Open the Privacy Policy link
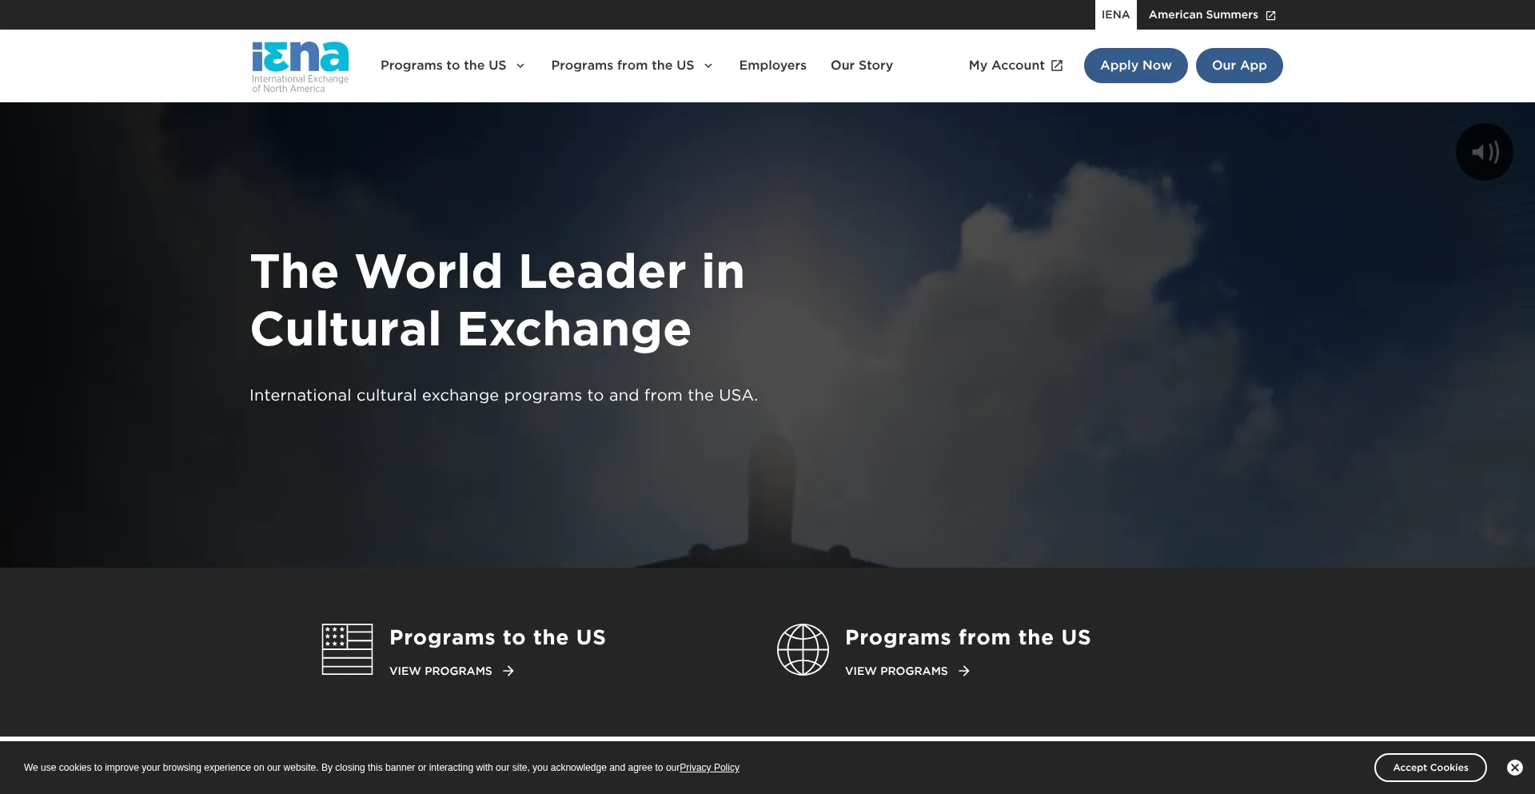 click(x=708, y=767)
